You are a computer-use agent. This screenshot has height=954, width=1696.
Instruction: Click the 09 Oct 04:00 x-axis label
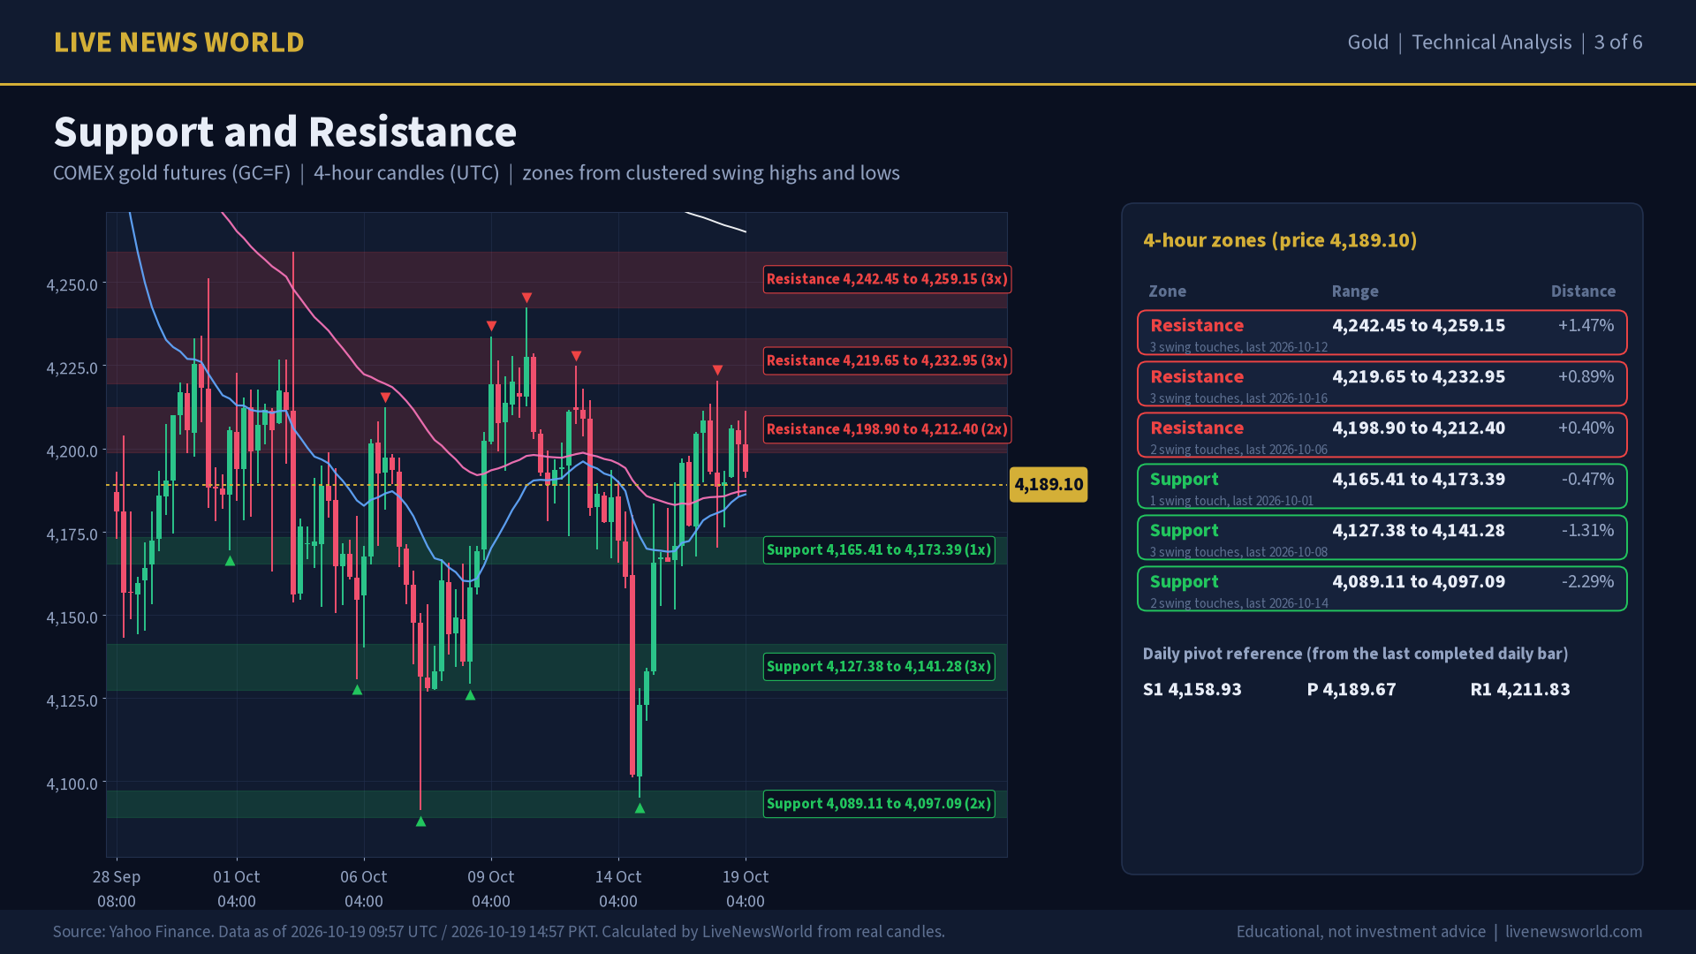[491, 889]
